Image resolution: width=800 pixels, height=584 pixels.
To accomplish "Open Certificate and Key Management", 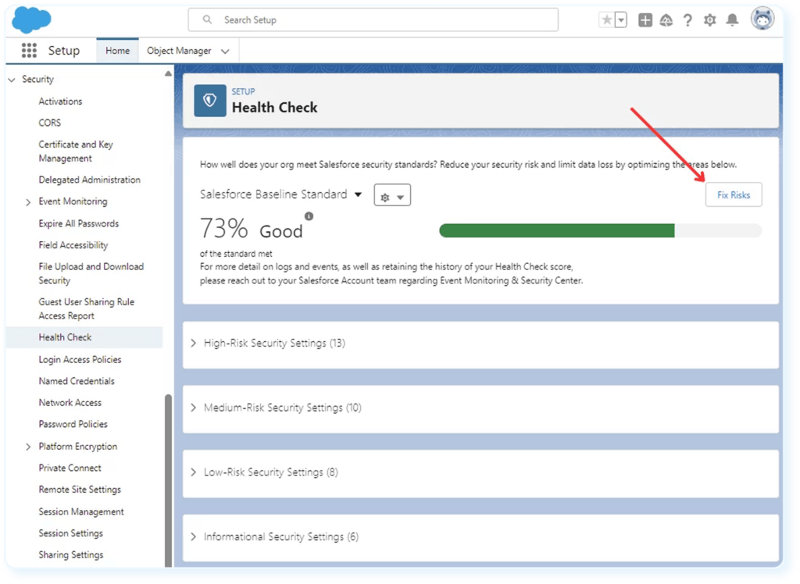I will (76, 151).
